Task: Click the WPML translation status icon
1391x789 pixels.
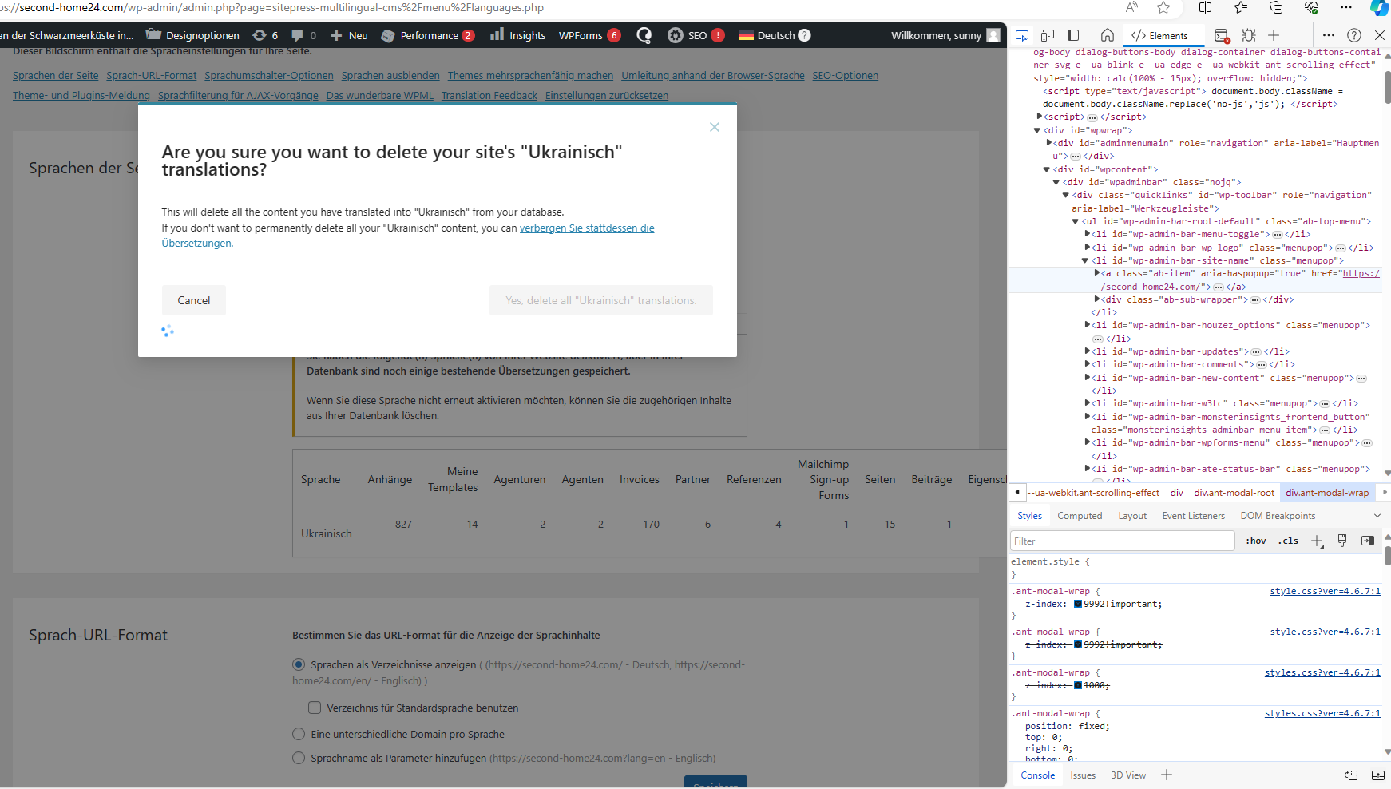Action: click(x=644, y=35)
